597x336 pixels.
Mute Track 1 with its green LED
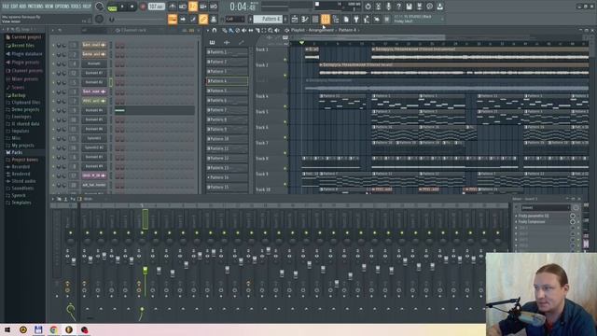click(x=285, y=60)
